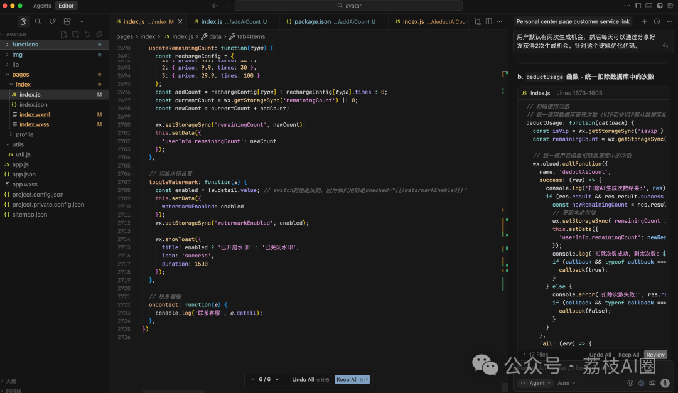Click the globe web icon in the chat input
The width and height of the screenshot is (678, 393).
[641, 383]
